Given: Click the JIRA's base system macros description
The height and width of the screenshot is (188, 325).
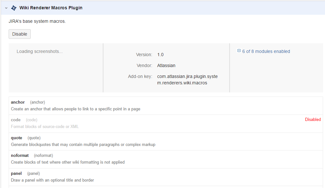Looking at the screenshot, I should coord(37,21).
